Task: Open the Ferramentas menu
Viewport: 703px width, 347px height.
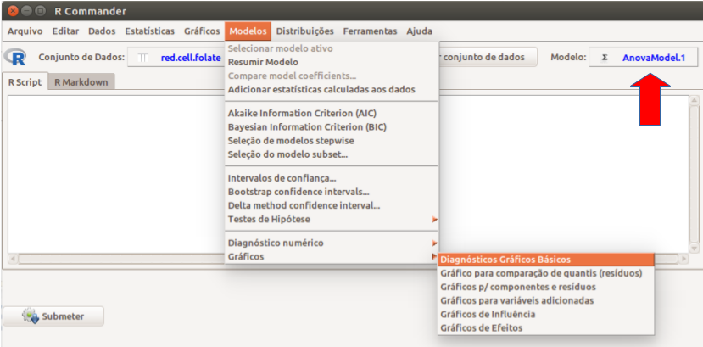Action: (x=370, y=31)
